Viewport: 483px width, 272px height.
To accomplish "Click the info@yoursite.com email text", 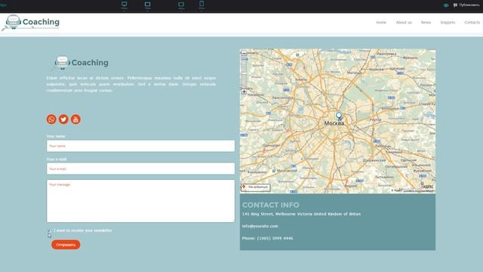I will pos(260,226).
